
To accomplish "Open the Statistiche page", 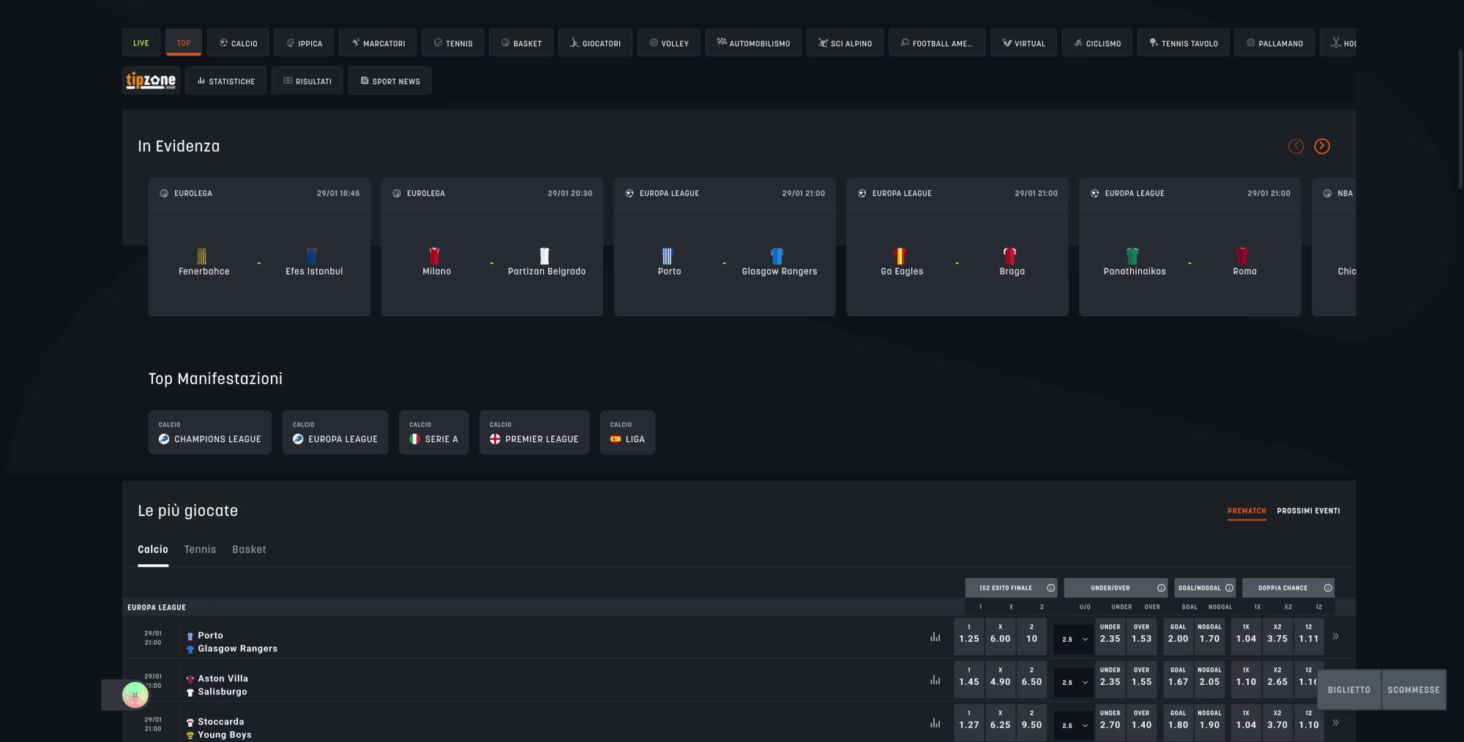I will pos(225,80).
